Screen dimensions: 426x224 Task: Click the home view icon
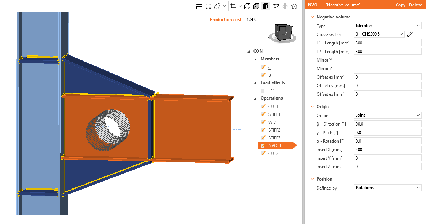tap(294, 6)
